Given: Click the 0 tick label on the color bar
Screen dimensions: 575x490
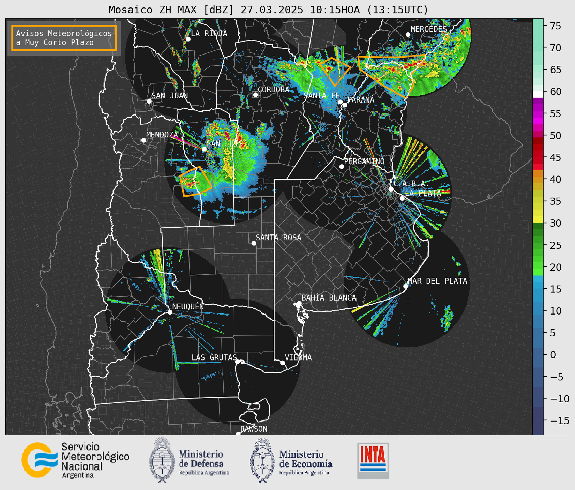Looking at the screenshot, I should [x=553, y=355].
